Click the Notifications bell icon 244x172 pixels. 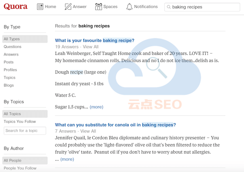click(129, 6)
